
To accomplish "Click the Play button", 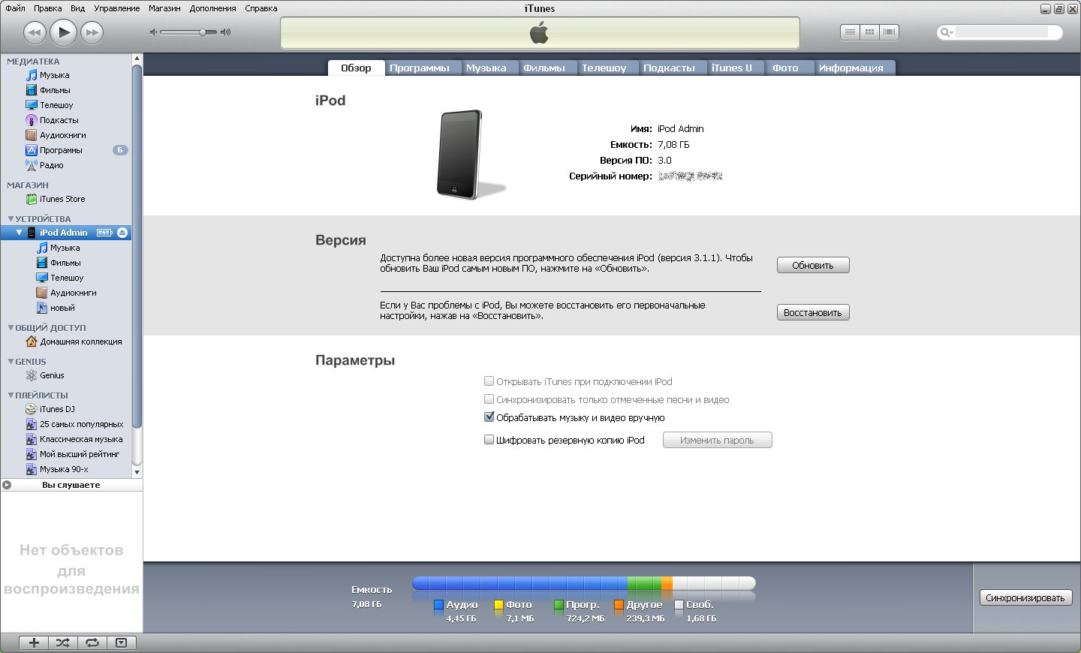I will pyautogui.click(x=64, y=32).
